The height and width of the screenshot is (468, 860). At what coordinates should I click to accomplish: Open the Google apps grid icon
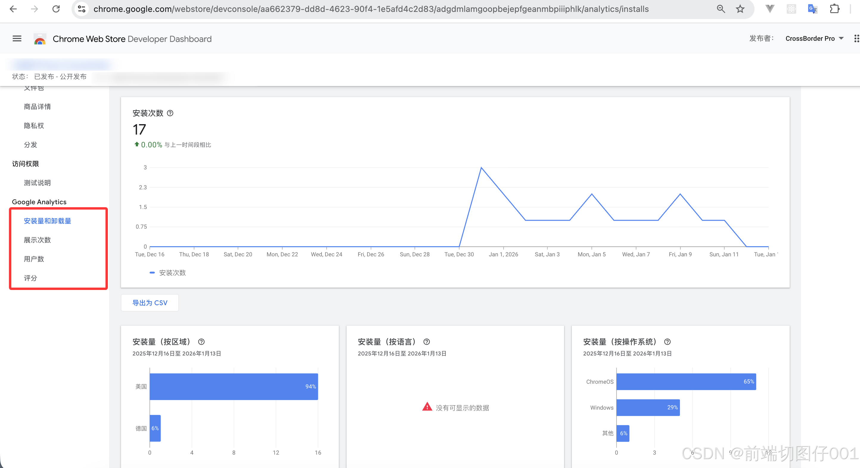tap(856, 38)
